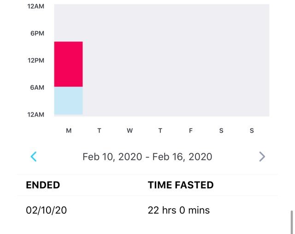295x234 pixels.
Task: Select the last S (Sunday) day label
Action: click(x=252, y=130)
